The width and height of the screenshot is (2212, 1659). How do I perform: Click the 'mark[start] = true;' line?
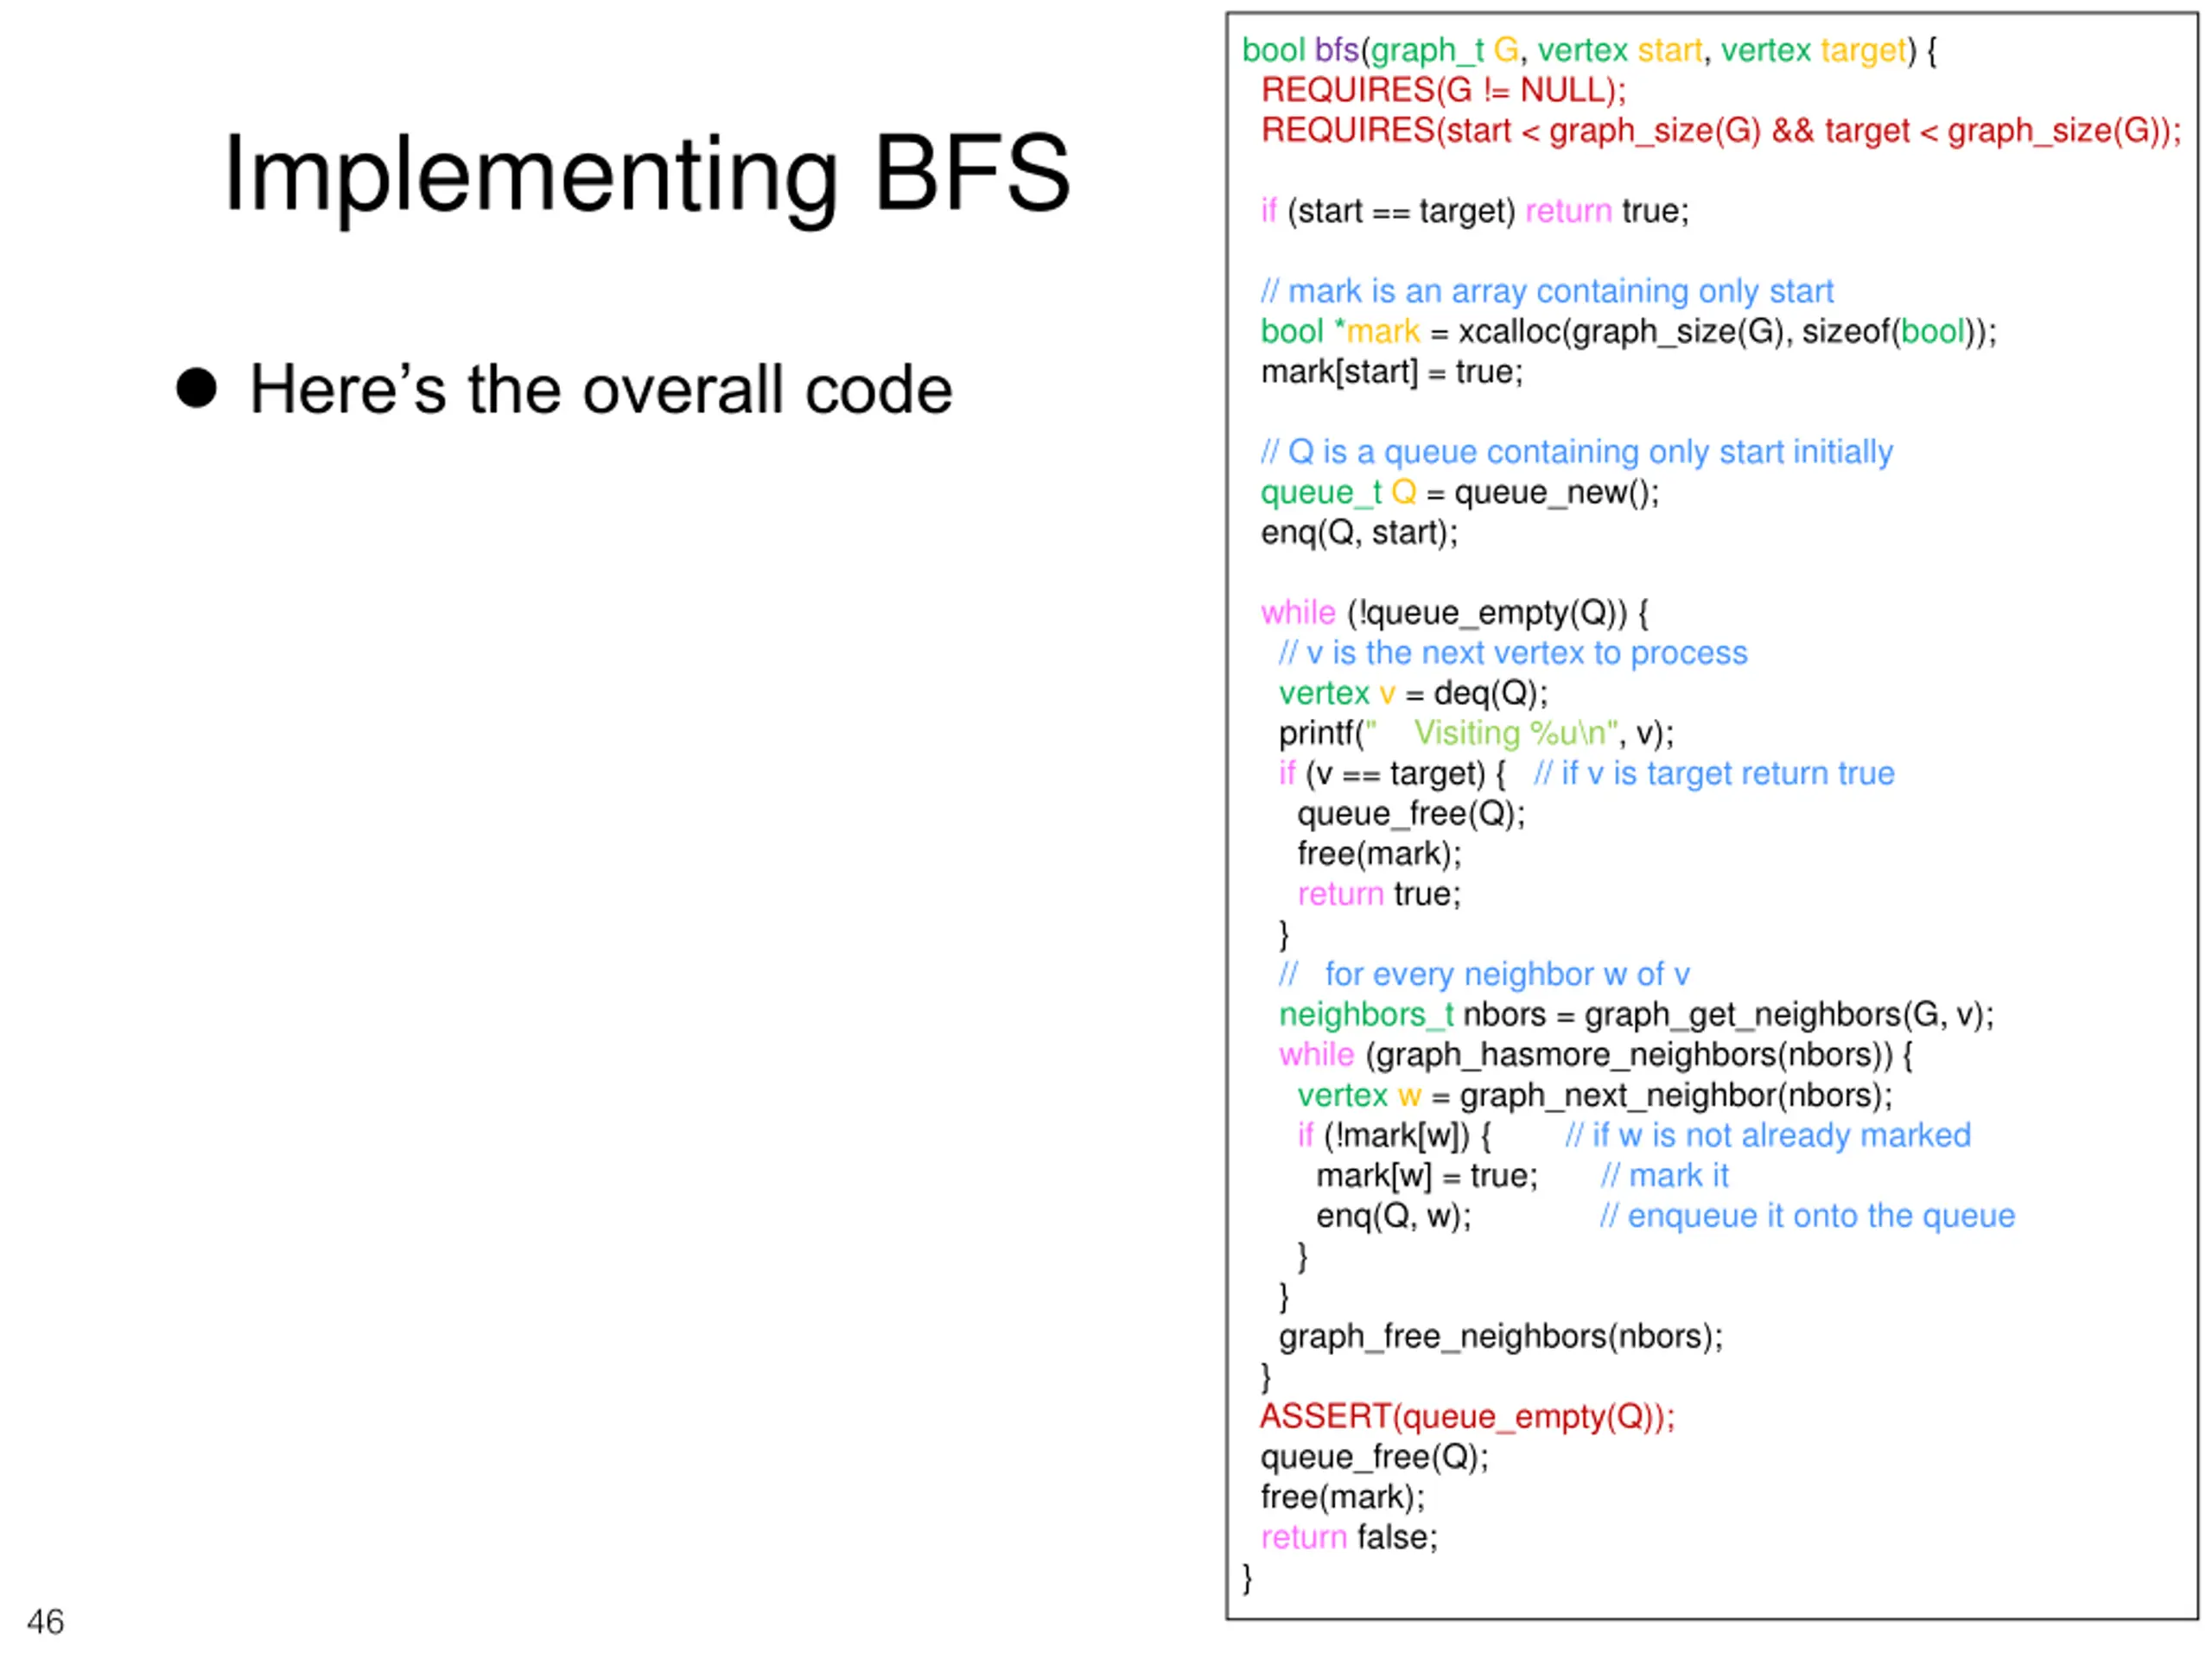tap(1392, 372)
